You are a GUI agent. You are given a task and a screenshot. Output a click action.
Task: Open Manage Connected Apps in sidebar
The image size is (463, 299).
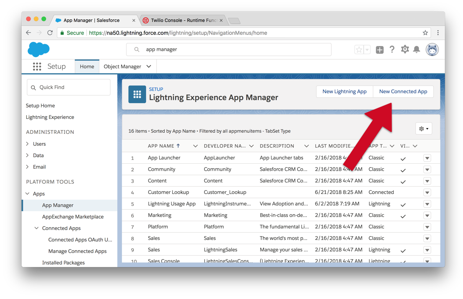77,251
